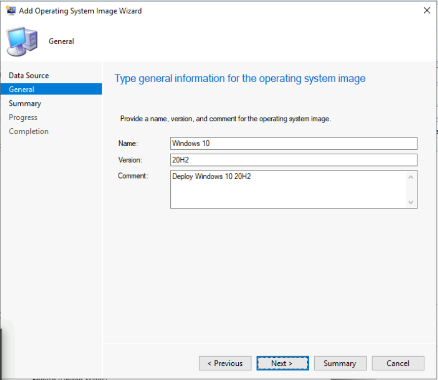Cancel the operating system image wizard

click(397, 363)
